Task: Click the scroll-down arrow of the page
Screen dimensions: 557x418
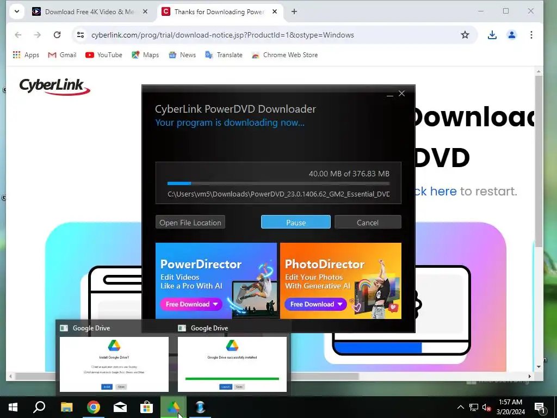Action: 539,367
